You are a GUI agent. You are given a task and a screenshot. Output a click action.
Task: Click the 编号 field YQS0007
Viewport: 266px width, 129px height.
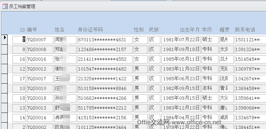click(40, 40)
